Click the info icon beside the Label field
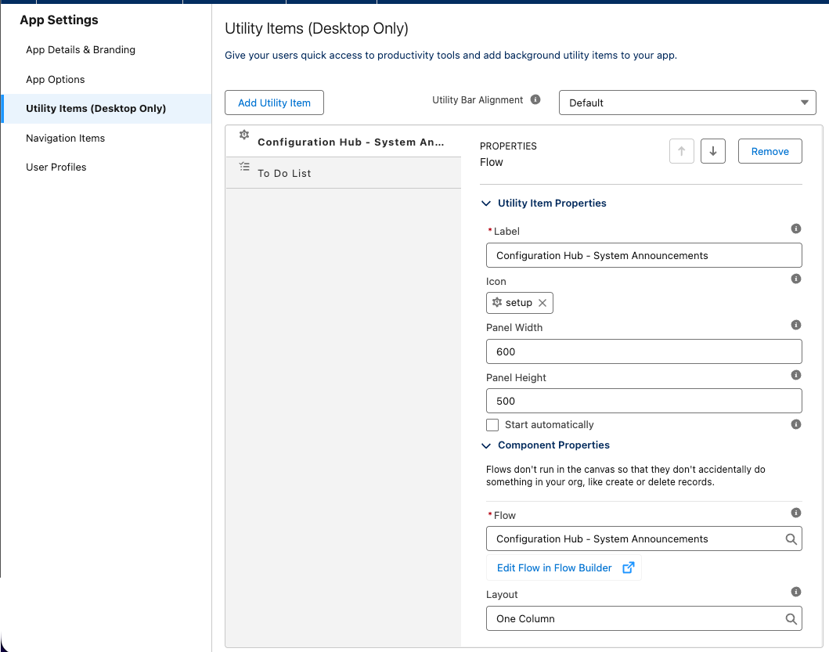829x652 pixels. [795, 229]
